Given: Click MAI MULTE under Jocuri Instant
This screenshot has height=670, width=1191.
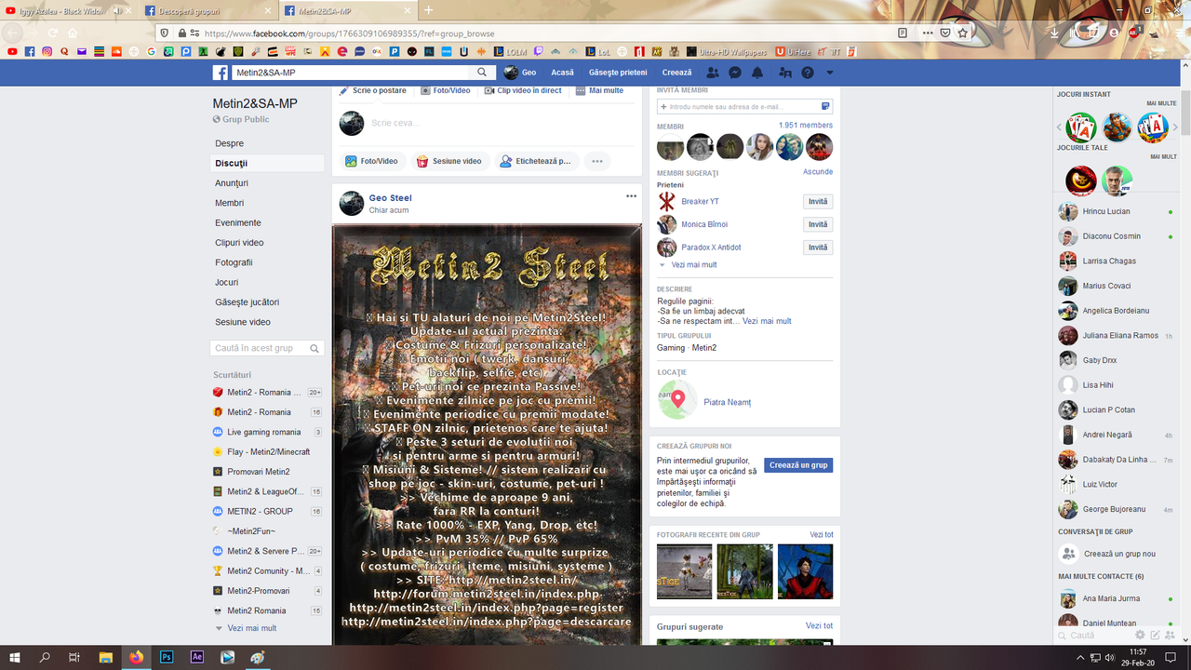Looking at the screenshot, I should point(1162,103).
